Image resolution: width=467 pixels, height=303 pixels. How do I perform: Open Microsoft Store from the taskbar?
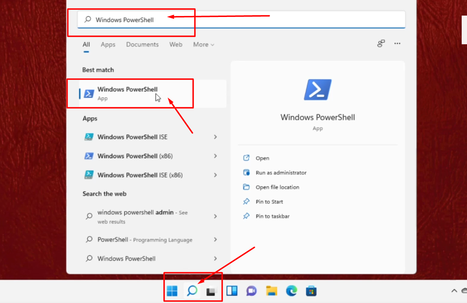[311, 291]
